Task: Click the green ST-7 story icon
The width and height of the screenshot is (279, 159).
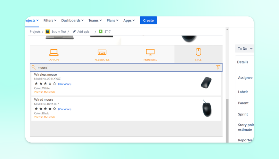Action: click(x=101, y=31)
